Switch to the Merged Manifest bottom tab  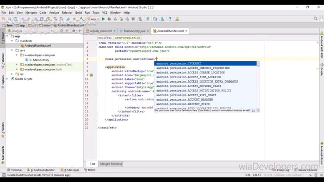click(x=111, y=164)
